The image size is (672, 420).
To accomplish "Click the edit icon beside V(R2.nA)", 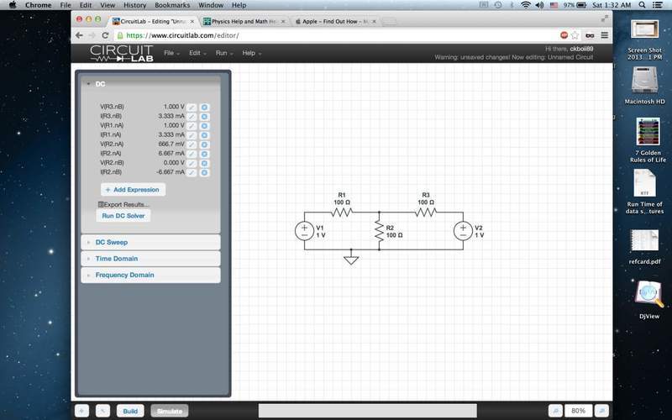I will [192, 144].
